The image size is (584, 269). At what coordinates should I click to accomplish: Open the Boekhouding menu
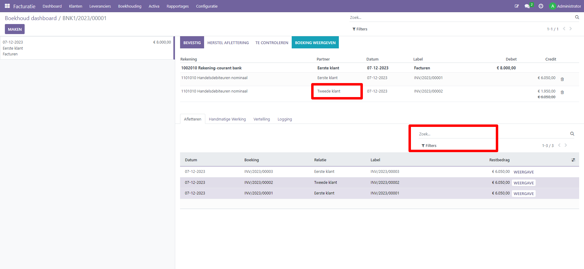point(130,6)
